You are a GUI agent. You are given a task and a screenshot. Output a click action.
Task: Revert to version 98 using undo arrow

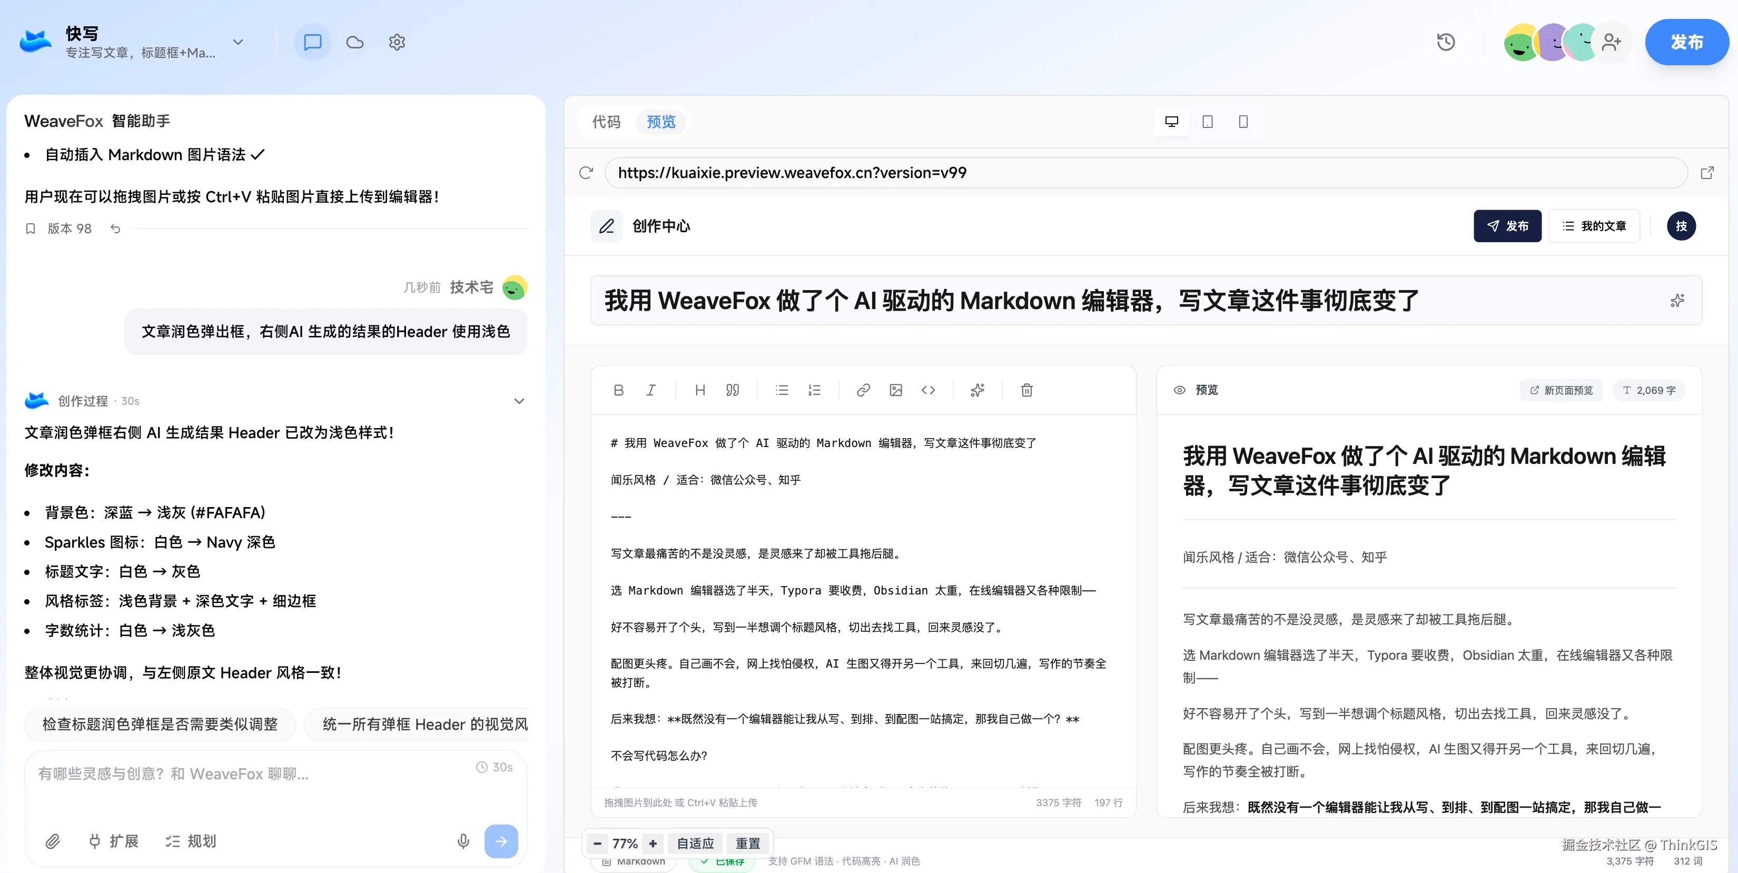(115, 229)
